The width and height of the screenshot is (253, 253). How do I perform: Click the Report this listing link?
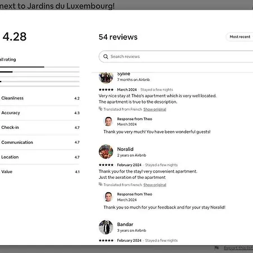pos(238,248)
